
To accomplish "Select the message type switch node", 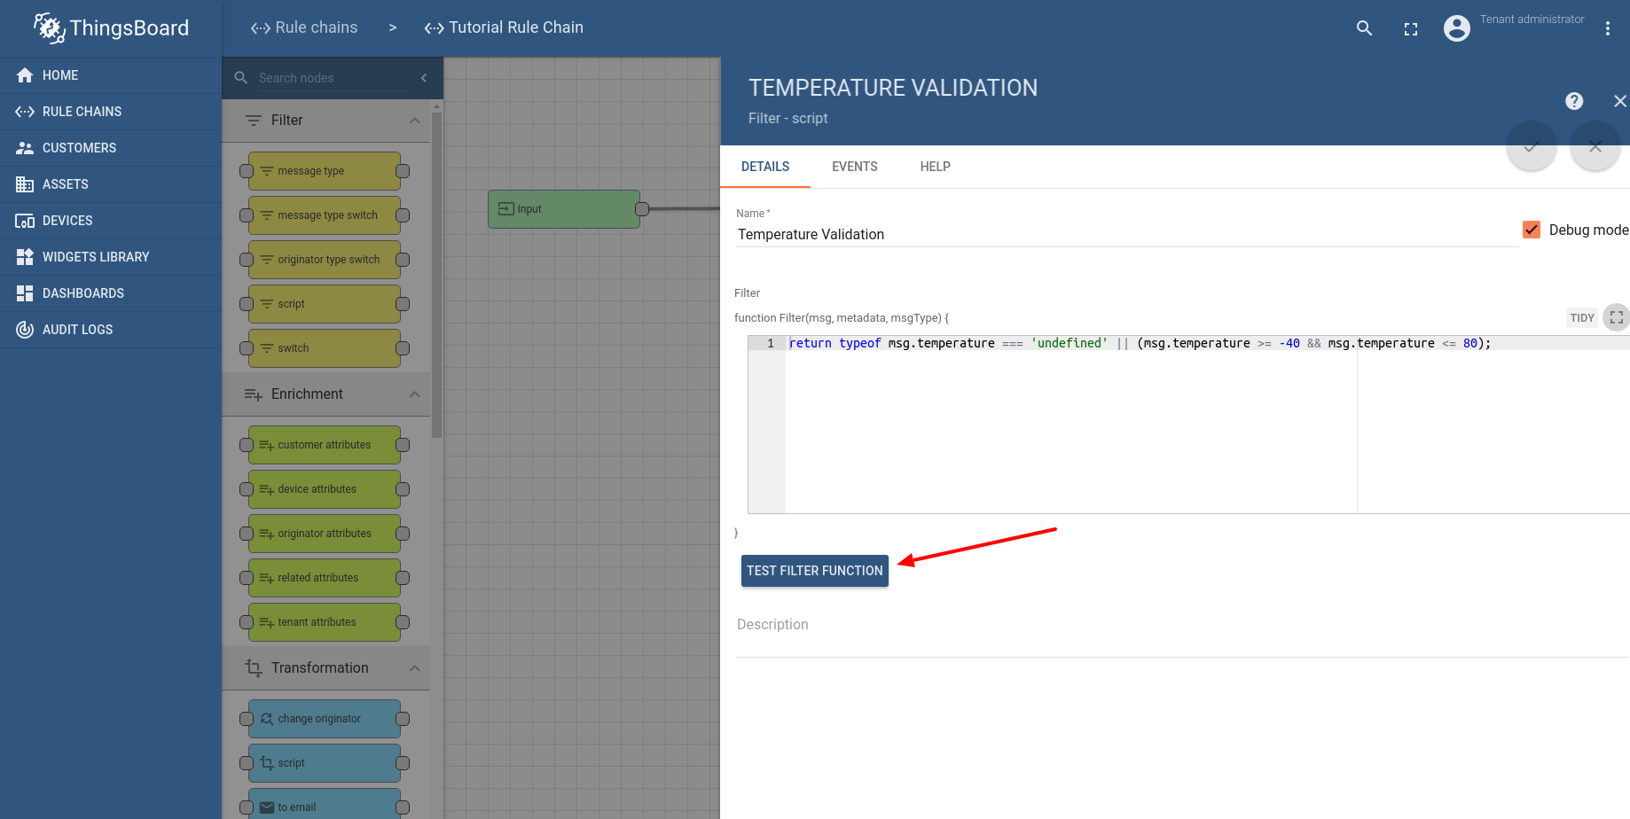I will point(325,215).
